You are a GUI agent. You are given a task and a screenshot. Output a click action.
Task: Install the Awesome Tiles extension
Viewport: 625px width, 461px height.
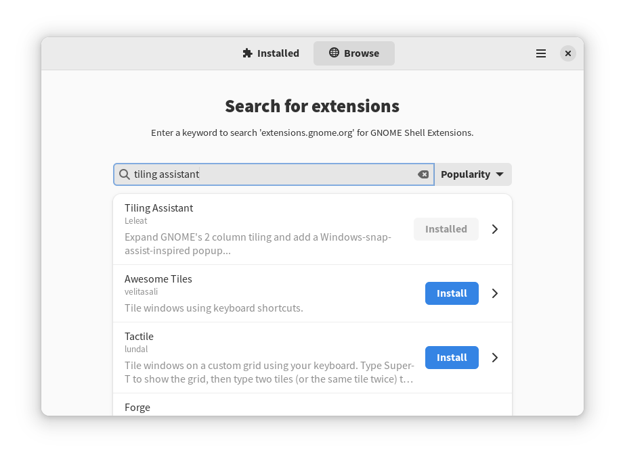(x=452, y=293)
